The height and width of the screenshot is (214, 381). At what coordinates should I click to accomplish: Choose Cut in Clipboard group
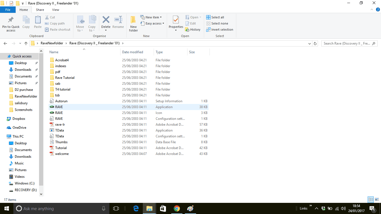pyautogui.click(x=50, y=17)
